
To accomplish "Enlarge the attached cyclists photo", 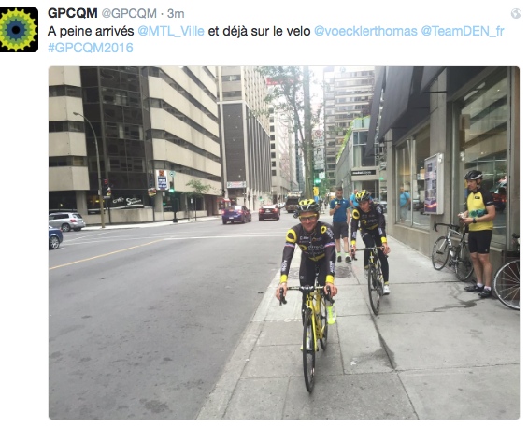I will (284, 243).
